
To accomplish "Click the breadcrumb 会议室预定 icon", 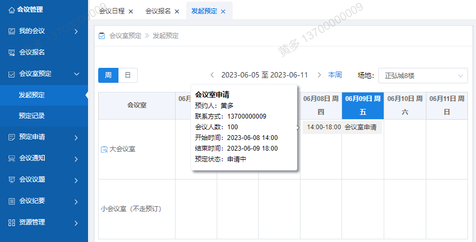I will coord(102,36).
